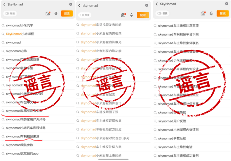Viewport: 231px width, 161px height.
Task: Focus the left screen search field containing SkyNomad
Action: coord(37,5)
